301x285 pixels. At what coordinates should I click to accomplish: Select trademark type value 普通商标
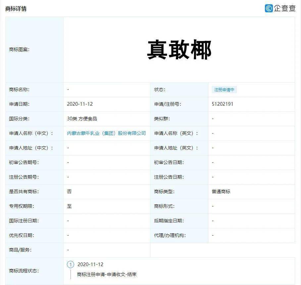coord(221,192)
